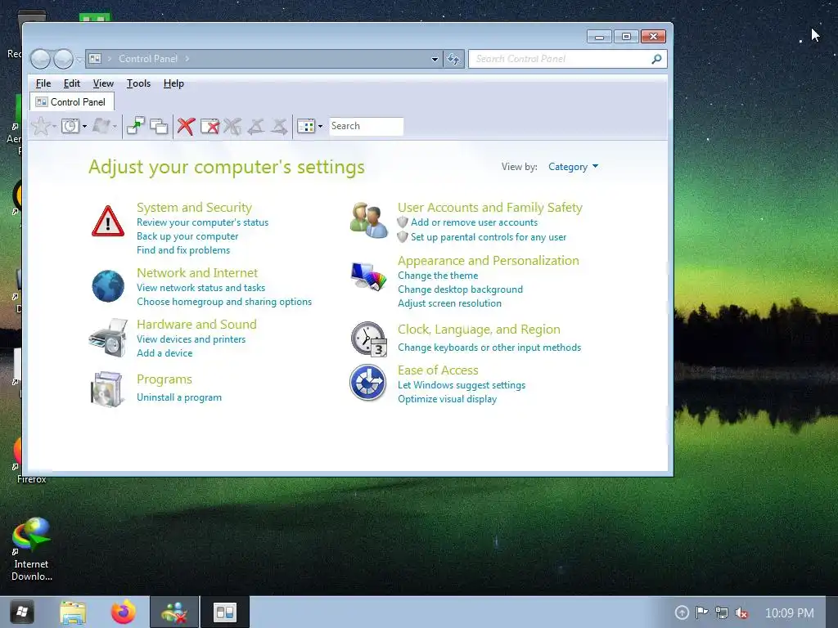Show hidden tray icons arrow
Viewport: 838px width, 628px height.
coord(682,612)
